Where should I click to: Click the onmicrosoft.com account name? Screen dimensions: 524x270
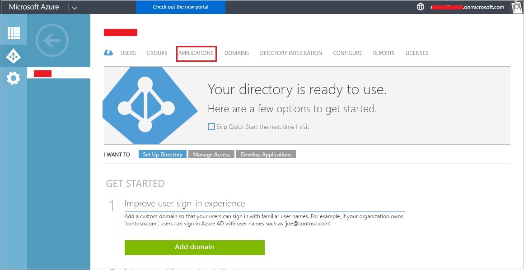click(468, 7)
